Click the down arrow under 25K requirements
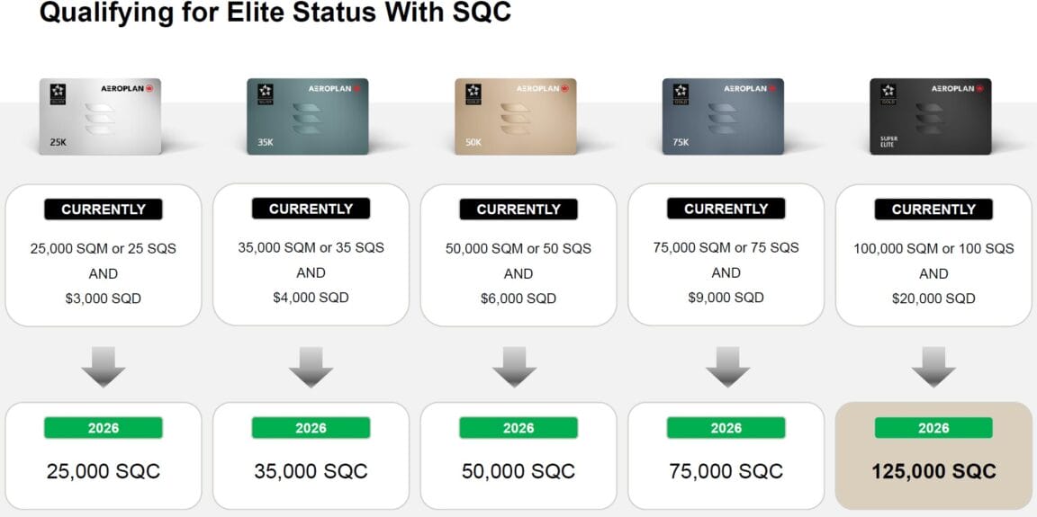This screenshot has width=1037, height=517. pyautogui.click(x=104, y=367)
